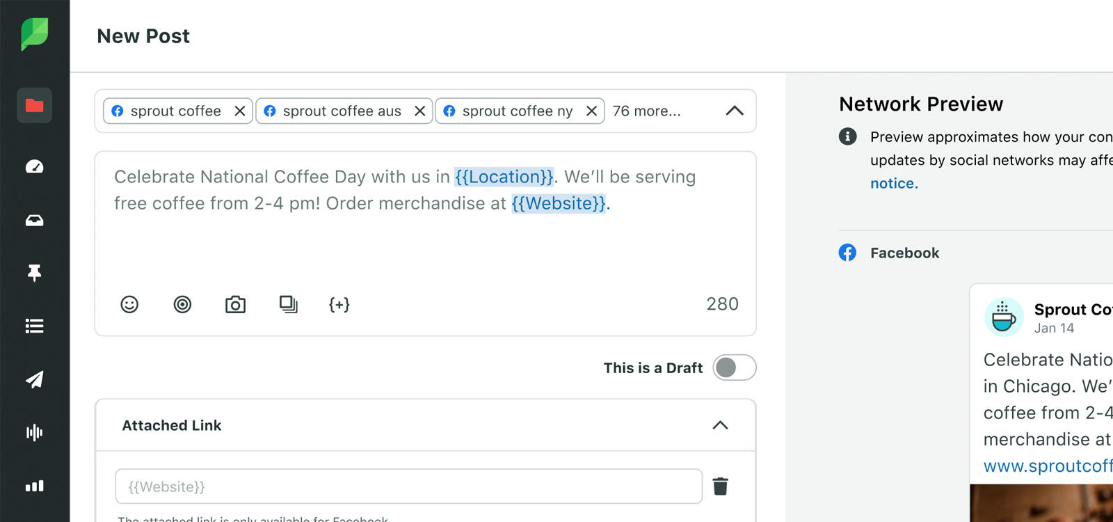The image size is (1113, 522).
Task: Open the info icon beside Preview note
Action: [x=847, y=136]
